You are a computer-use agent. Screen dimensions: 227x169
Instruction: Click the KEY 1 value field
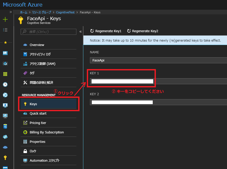click(158, 81)
